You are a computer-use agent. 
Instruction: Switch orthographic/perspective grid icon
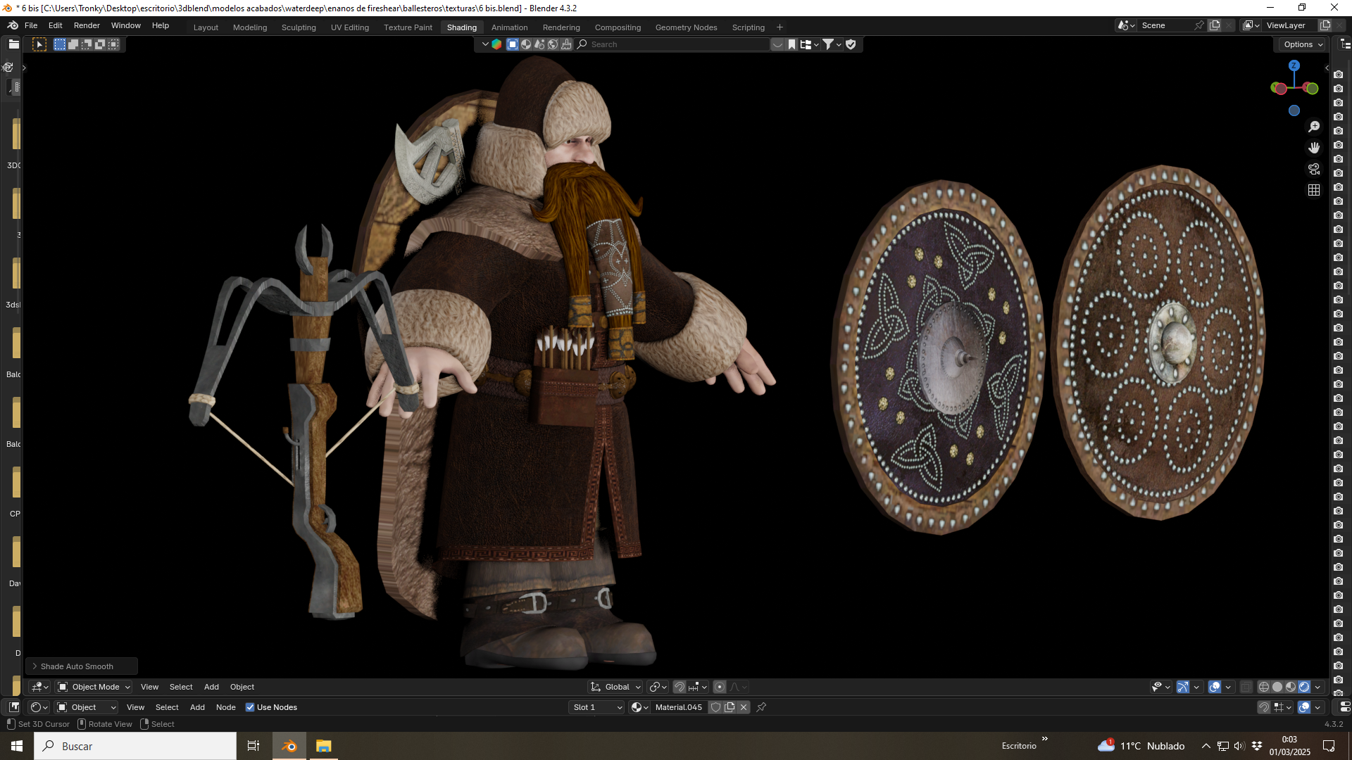coord(1314,190)
